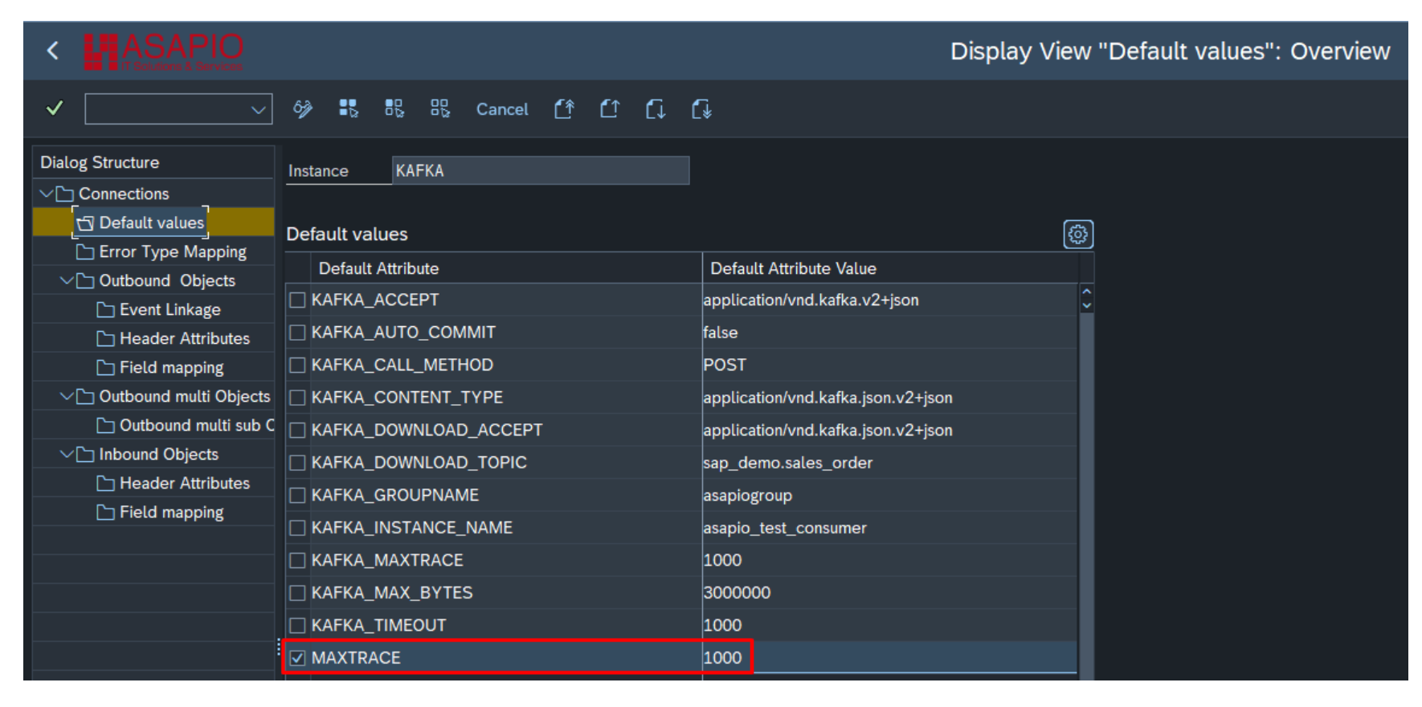Click the green checkmark confirm icon
This screenshot has width=1422, height=707.
click(x=55, y=108)
